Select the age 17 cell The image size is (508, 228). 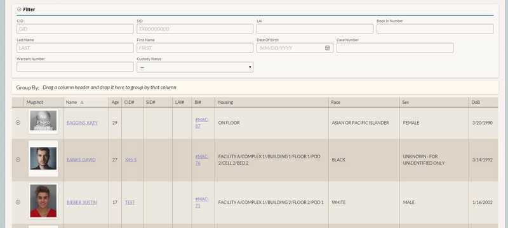(x=115, y=202)
